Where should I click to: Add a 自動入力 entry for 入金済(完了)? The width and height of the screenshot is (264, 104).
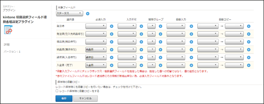[x=191, y=65]
